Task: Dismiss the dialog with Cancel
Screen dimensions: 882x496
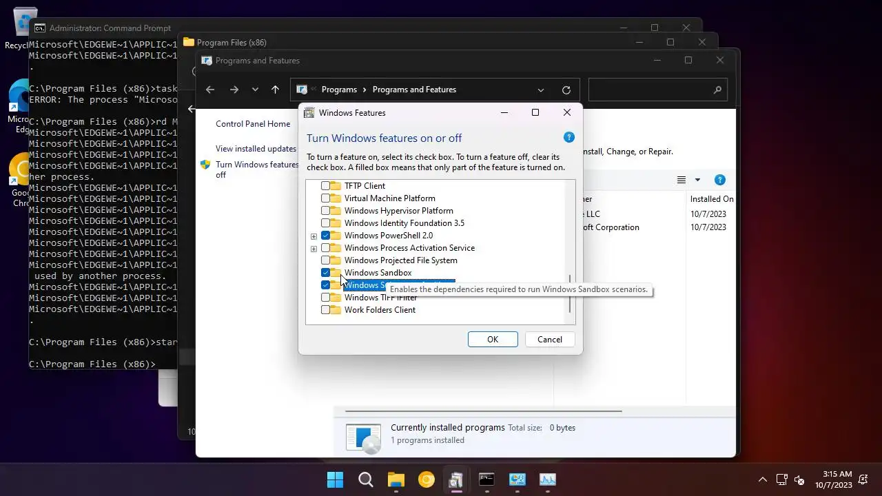Action: pyautogui.click(x=550, y=340)
